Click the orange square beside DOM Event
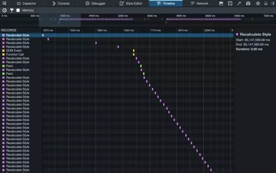 (3, 50)
